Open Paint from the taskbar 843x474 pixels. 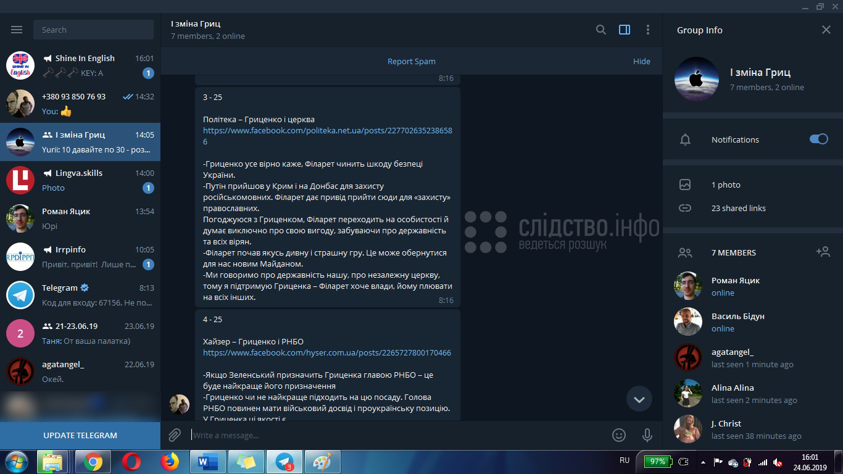(x=322, y=462)
